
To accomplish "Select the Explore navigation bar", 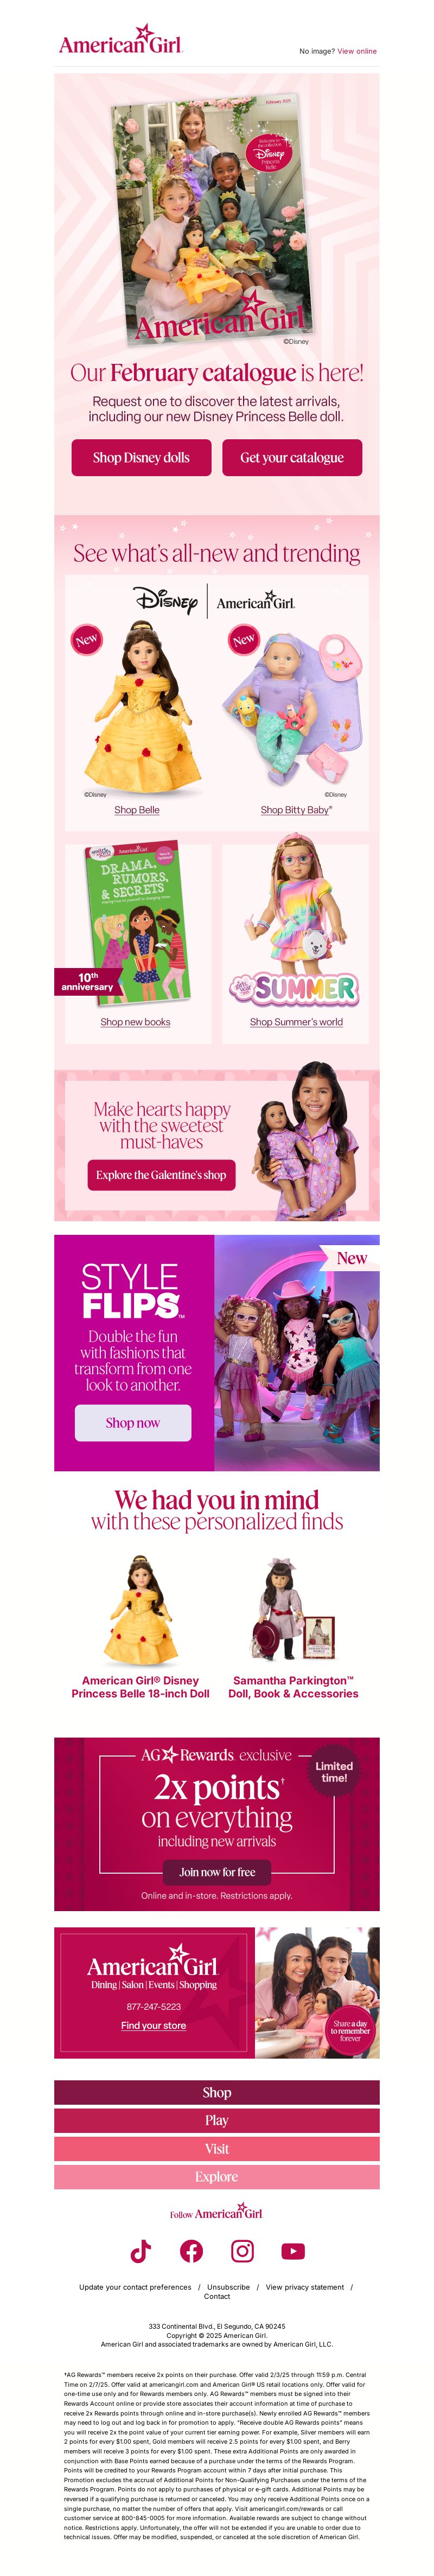I will tap(217, 2176).
